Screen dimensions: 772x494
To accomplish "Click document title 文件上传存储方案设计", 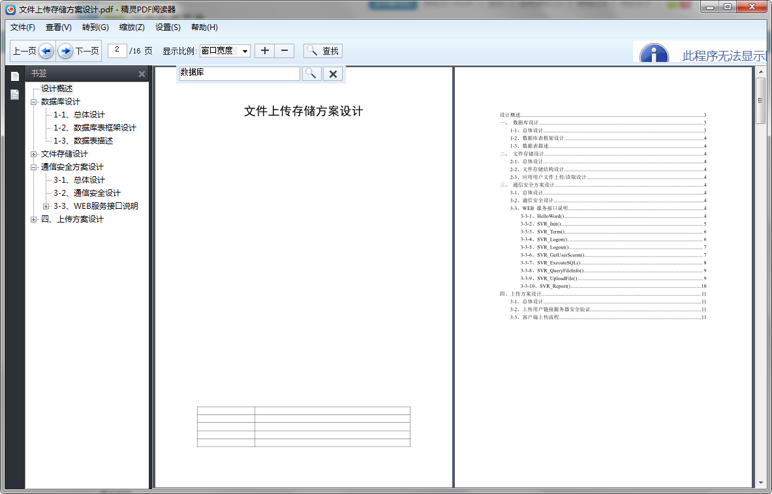I will (x=304, y=112).
